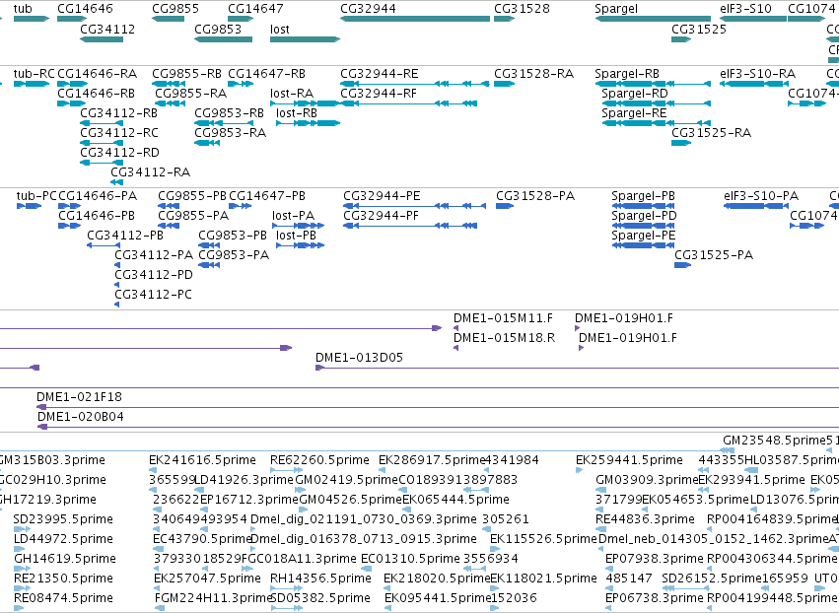The image size is (839, 613).
Task: Select the CG31525 gene label
Action: [699, 29]
